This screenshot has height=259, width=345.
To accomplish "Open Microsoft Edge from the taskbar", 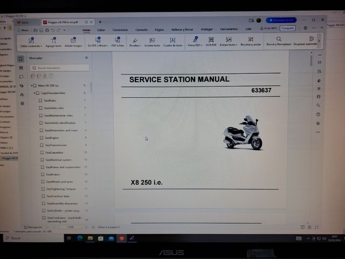I will [x=80, y=238].
